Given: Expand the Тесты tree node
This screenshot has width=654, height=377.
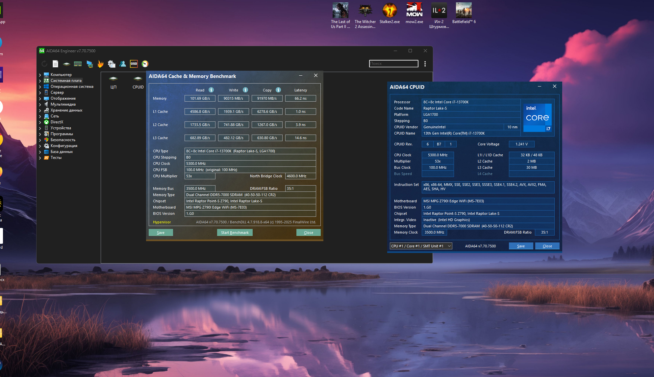Looking at the screenshot, I should 40,158.
